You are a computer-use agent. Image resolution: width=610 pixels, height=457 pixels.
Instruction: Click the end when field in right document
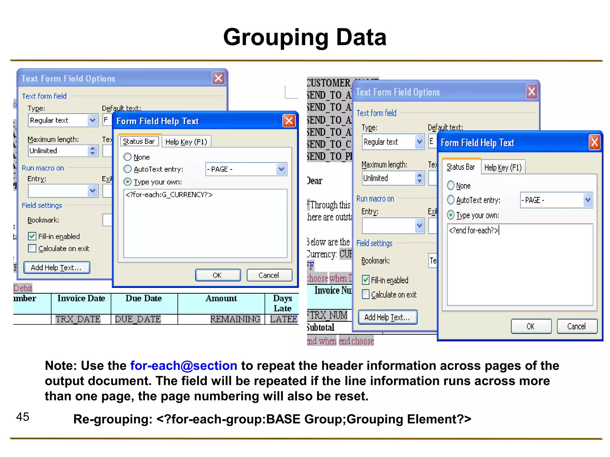(322, 341)
